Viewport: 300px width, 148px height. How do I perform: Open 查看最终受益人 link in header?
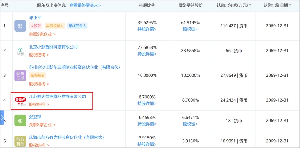(x=85, y=5)
